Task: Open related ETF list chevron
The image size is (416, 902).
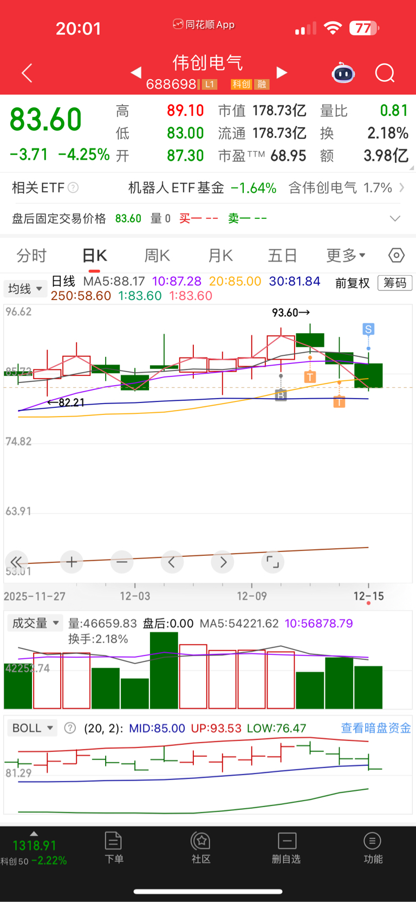Action: [401, 187]
